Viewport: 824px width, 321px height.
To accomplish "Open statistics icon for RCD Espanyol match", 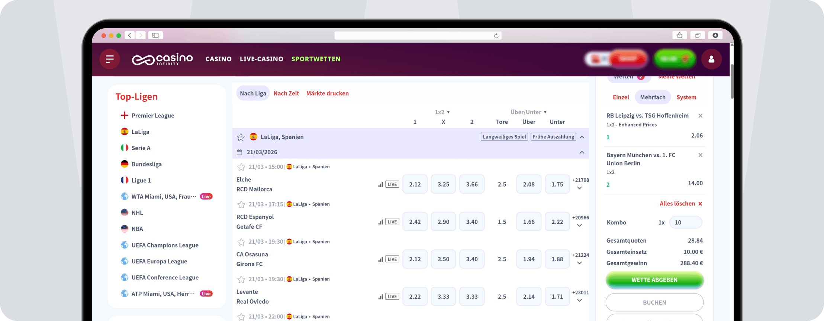I will [380, 222].
